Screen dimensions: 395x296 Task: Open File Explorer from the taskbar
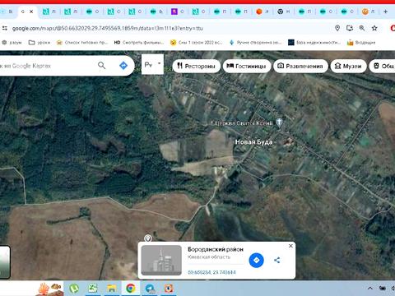click(x=112, y=289)
